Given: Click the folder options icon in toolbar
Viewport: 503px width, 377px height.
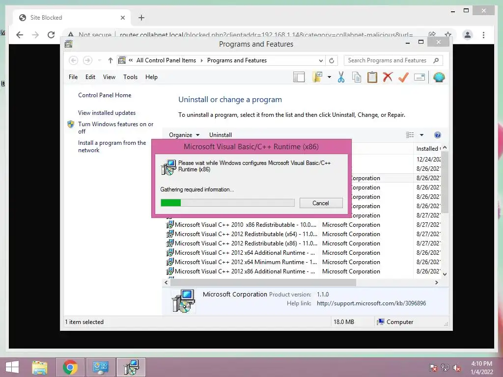Looking at the screenshot, I should click(317, 77).
